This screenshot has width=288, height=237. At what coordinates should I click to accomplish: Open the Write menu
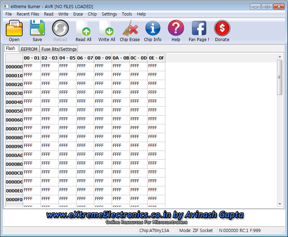coord(63,14)
